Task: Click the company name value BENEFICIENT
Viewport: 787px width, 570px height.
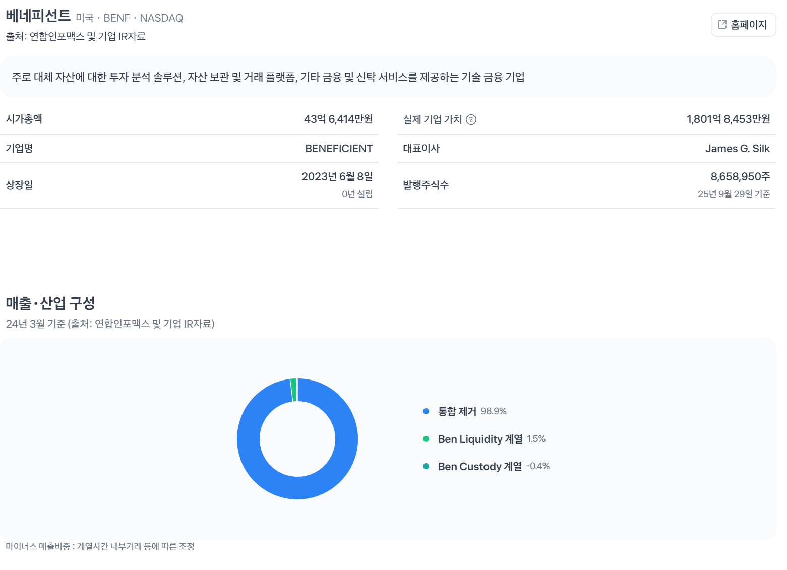Action: 339,149
